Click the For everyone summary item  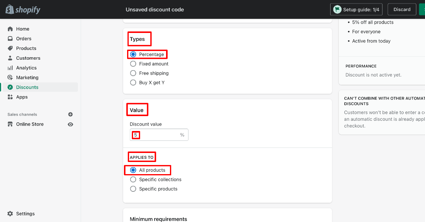click(366, 32)
